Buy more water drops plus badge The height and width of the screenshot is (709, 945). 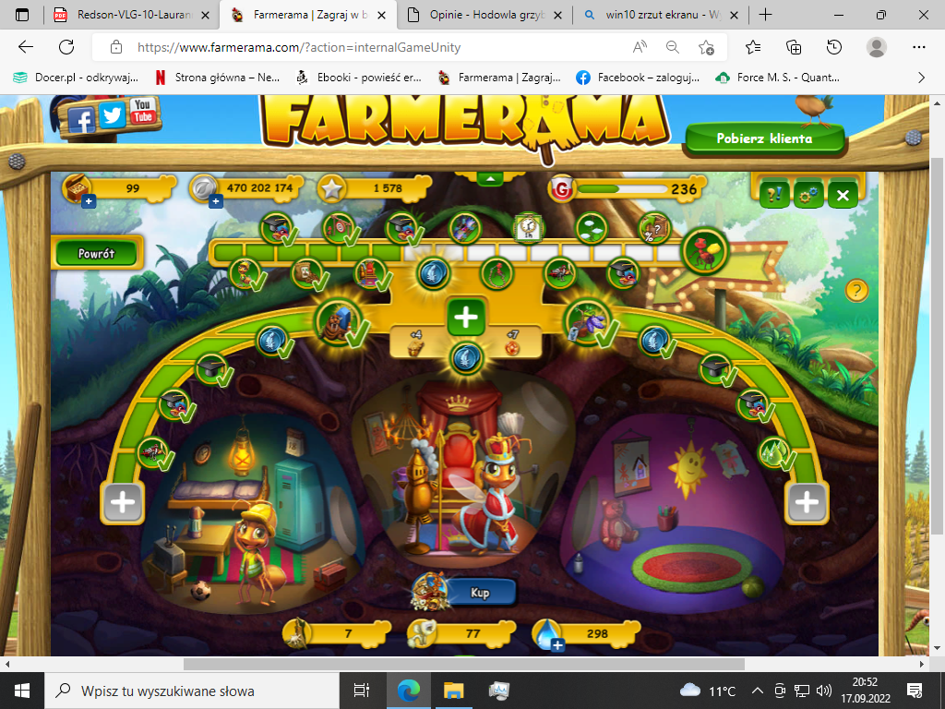pos(558,645)
